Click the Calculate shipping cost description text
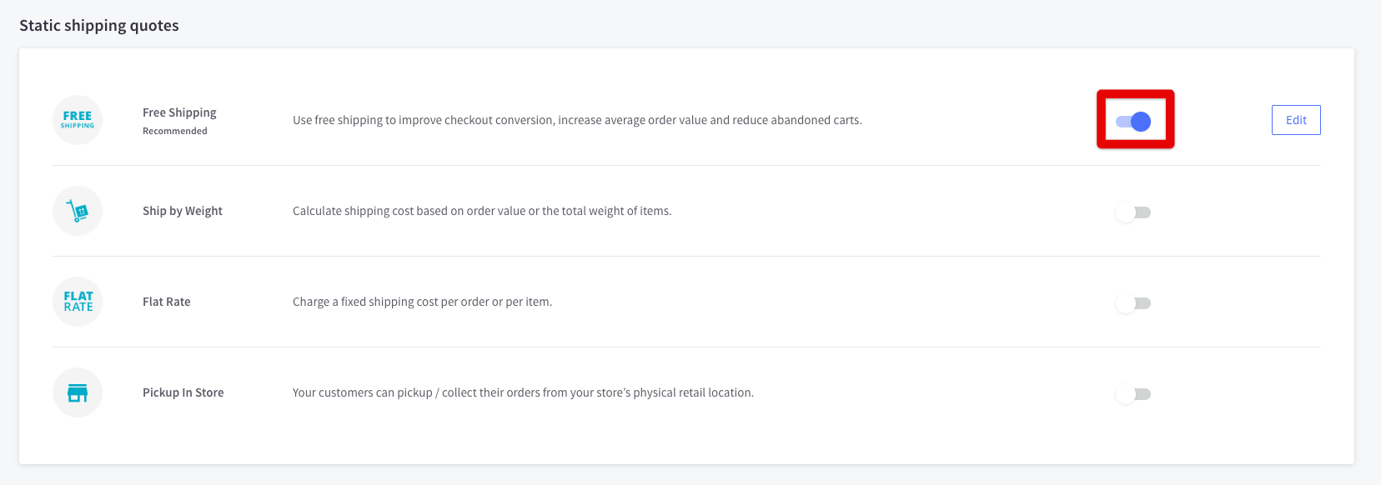Screen dimensions: 1381x485 point(482,211)
